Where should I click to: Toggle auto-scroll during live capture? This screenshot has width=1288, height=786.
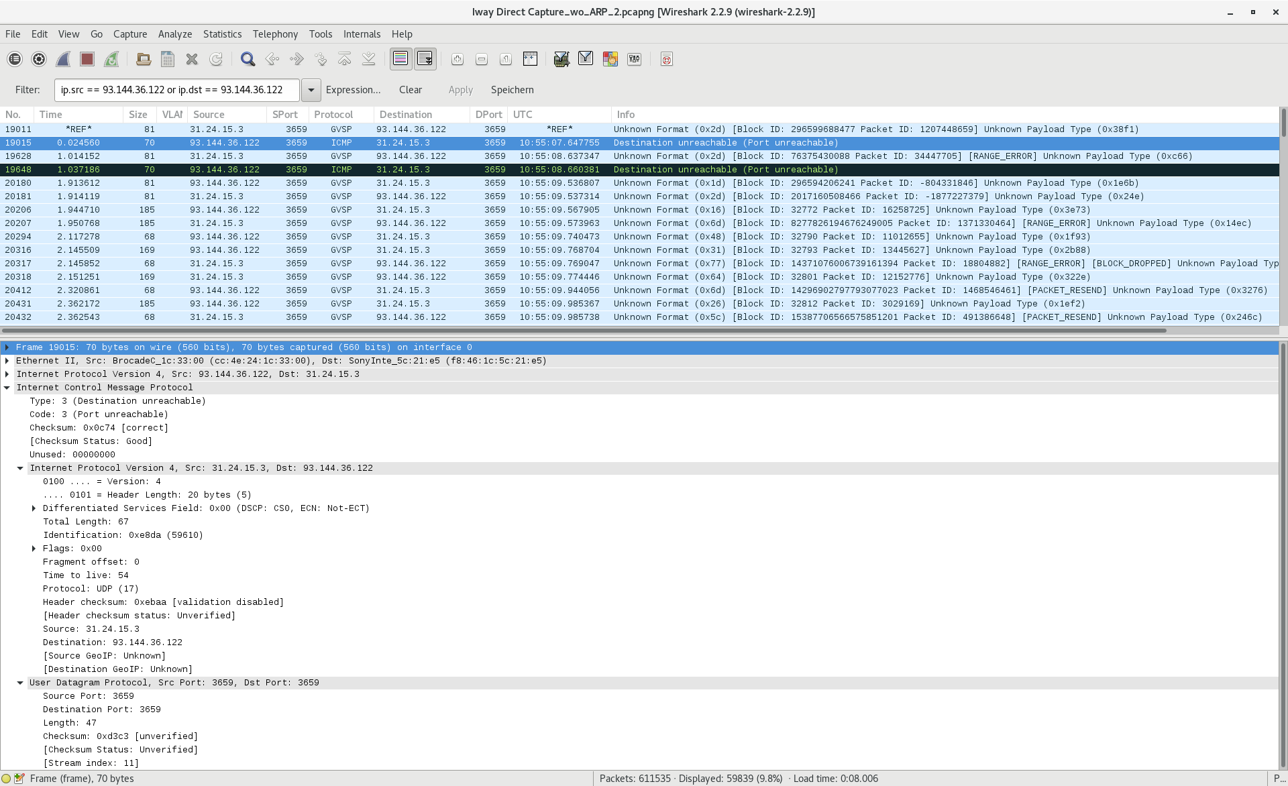tap(425, 59)
